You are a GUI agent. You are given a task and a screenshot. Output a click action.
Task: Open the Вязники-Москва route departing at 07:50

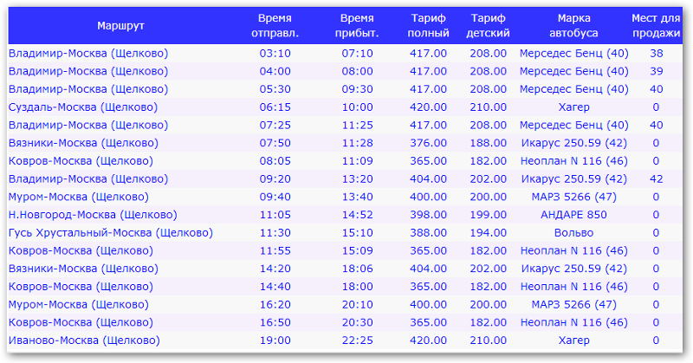tap(83, 143)
